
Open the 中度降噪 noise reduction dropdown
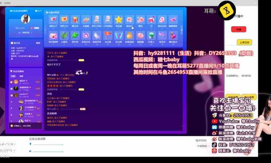coord(202,146)
